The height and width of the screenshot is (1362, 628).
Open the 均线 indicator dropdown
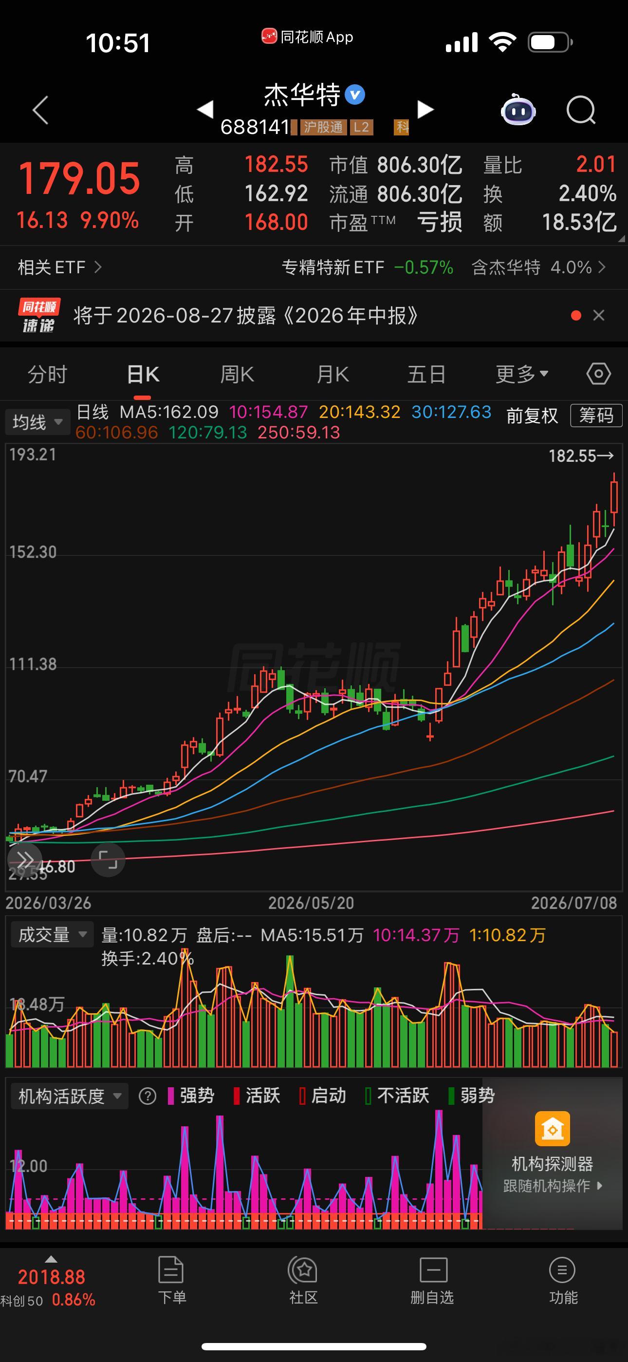pos(37,422)
